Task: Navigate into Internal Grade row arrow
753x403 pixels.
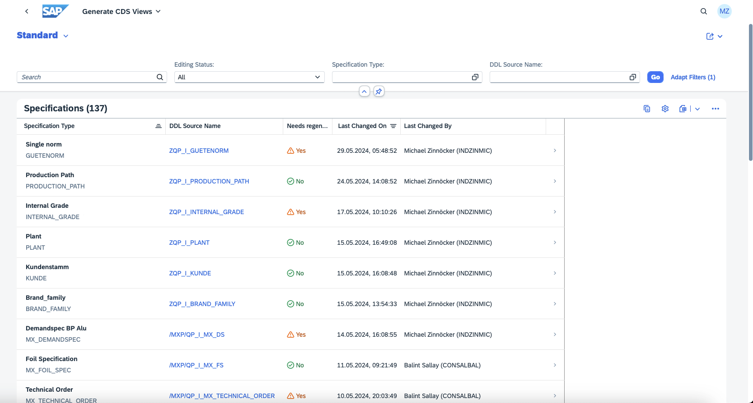Action: pyautogui.click(x=555, y=212)
